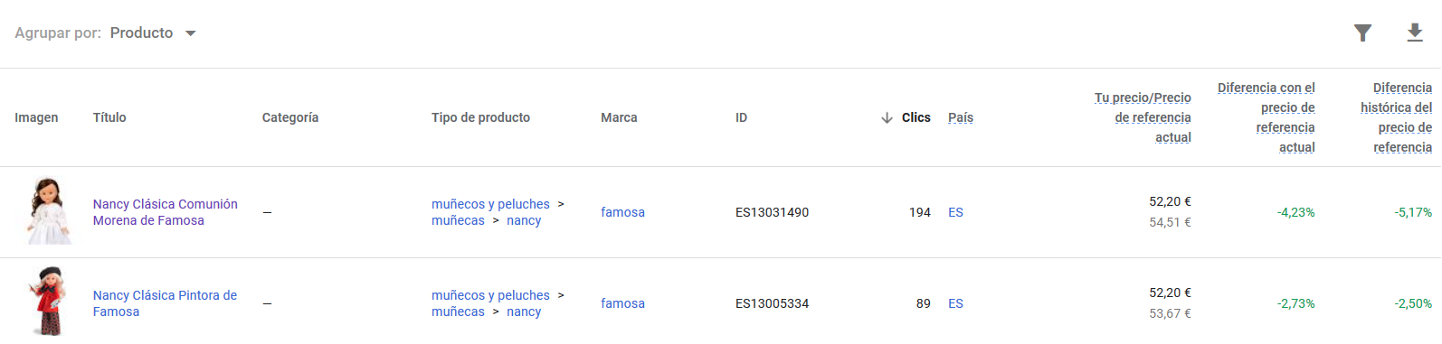Click Diferencia con el precio de referencia actual header
The image size is (1442, 344).
tap(1266, 117)
